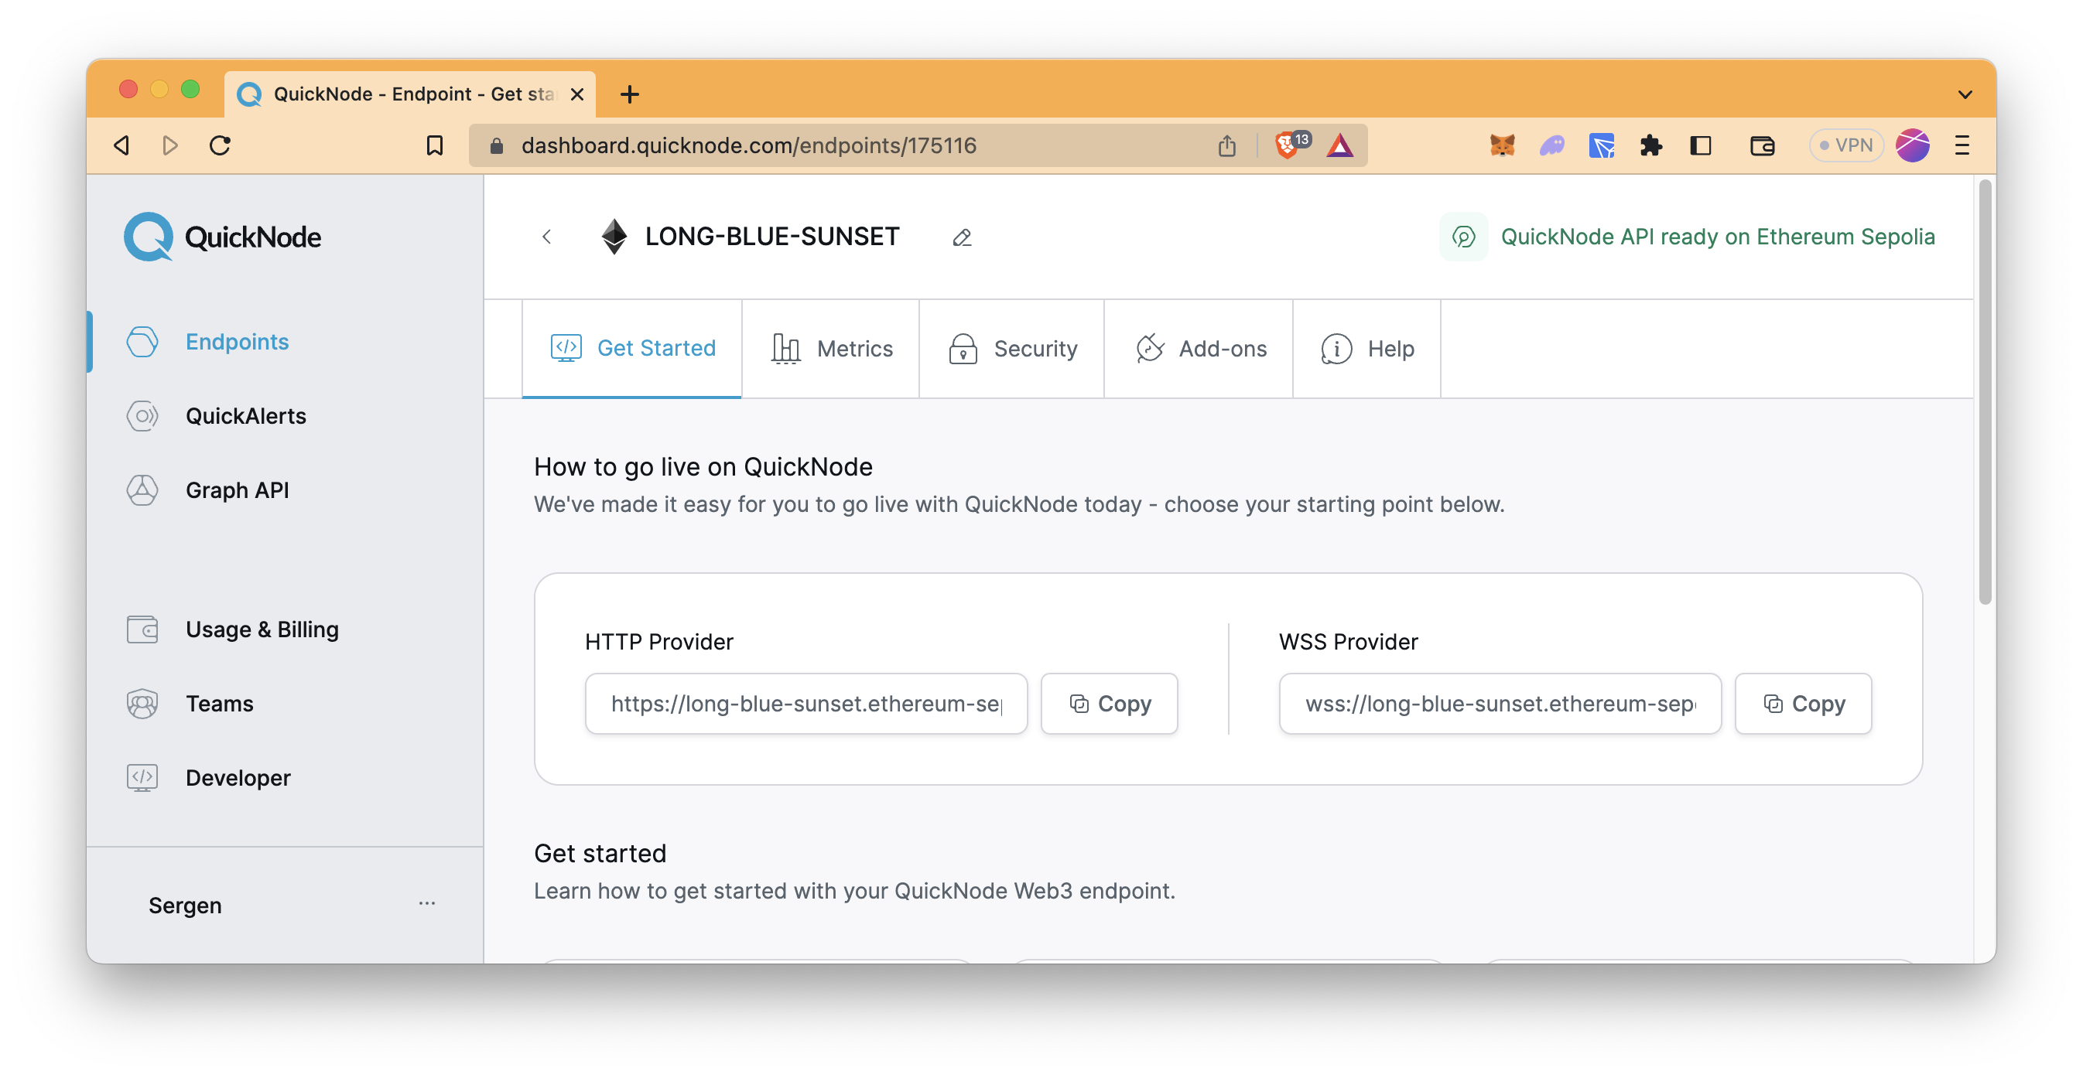Open Brave Rewards triangle icon
Screen dimensions: 2083x1078
pyautogui.click(x=1340, y=145)
